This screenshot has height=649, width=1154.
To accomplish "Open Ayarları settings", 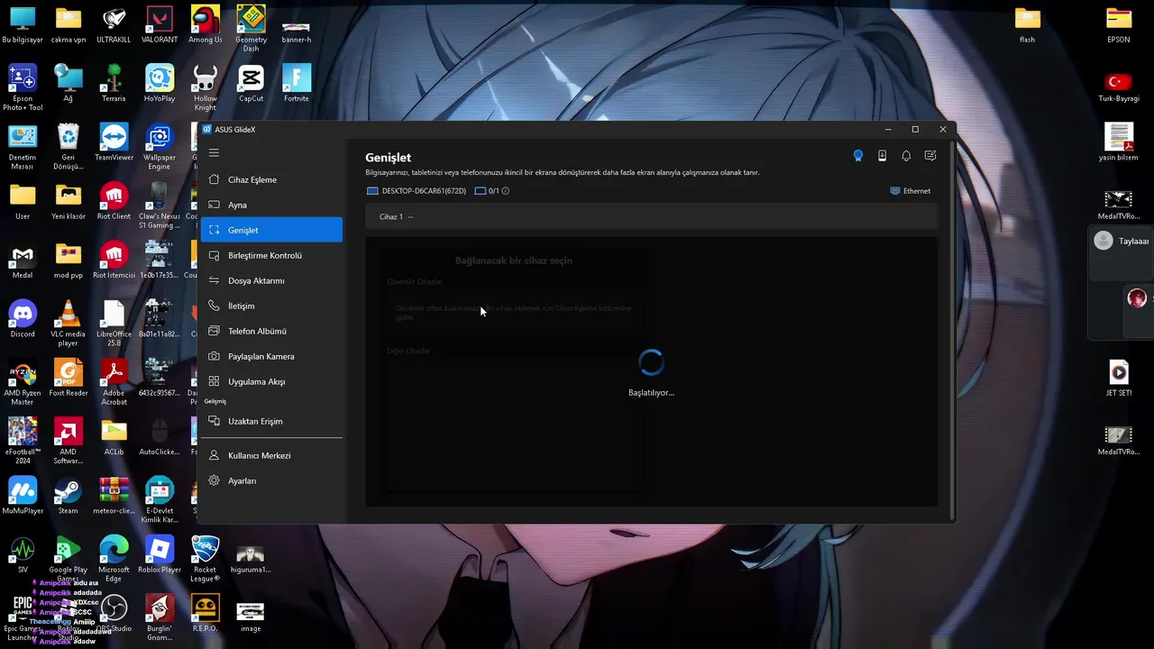I will tap(271, 480).
